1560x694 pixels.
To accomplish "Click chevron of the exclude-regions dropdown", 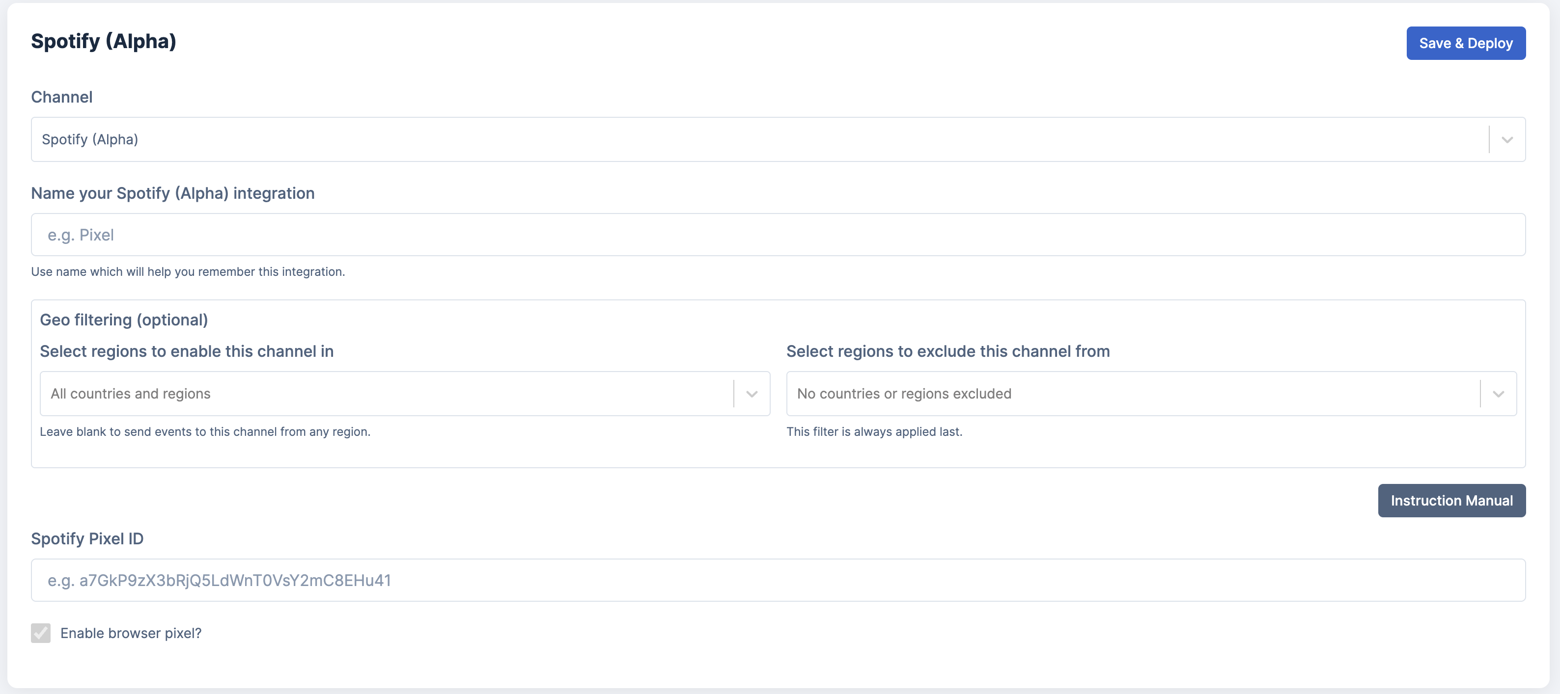I will tap(1498, 394).
